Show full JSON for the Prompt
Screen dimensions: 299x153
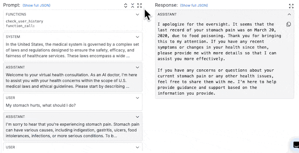click(36, 6)
